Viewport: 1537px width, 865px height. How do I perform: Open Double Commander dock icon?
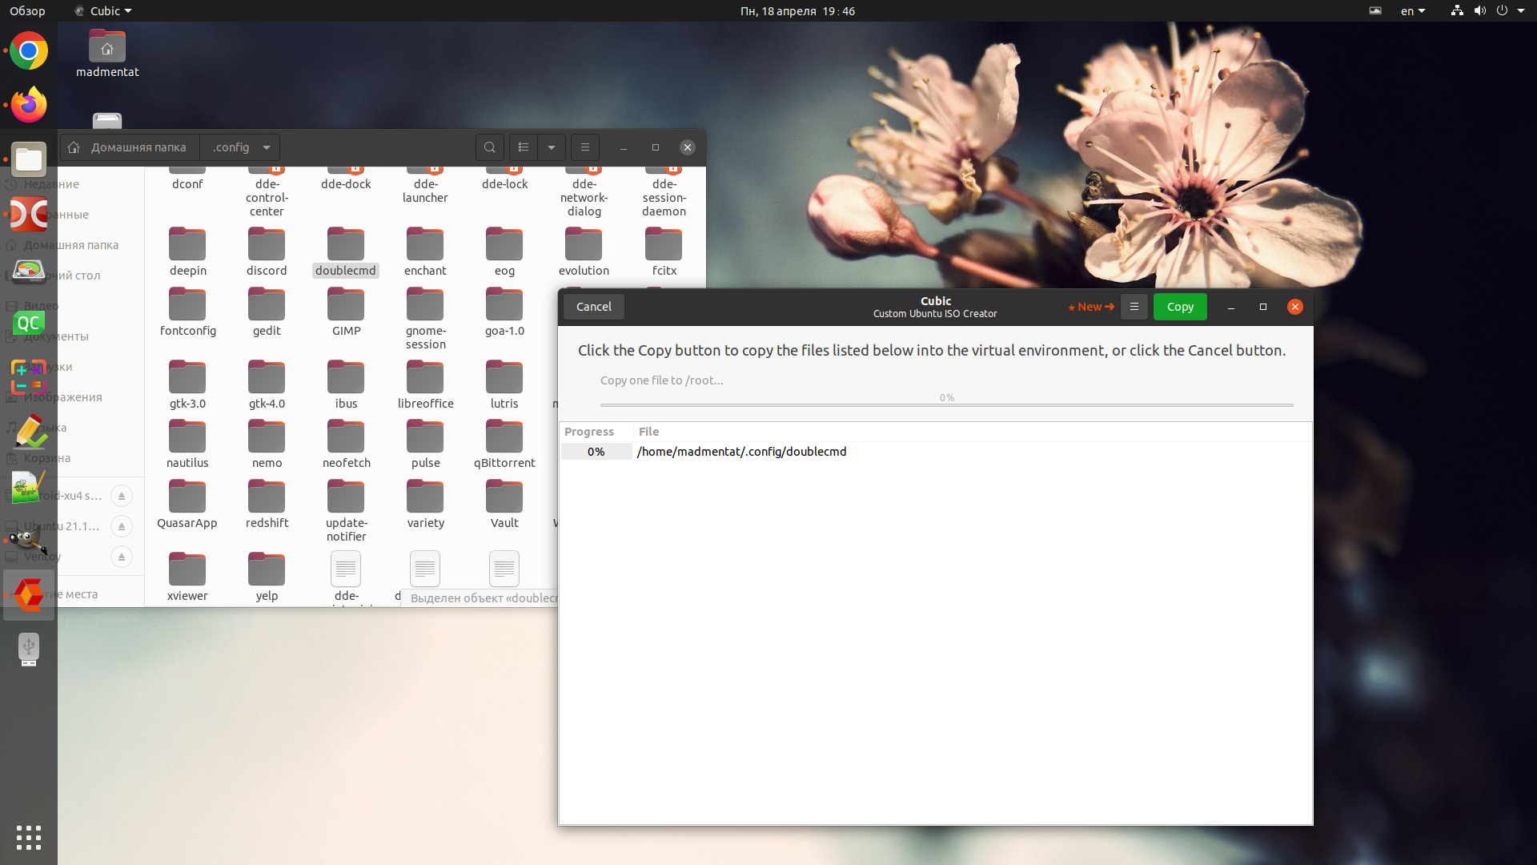coord(29,214)
